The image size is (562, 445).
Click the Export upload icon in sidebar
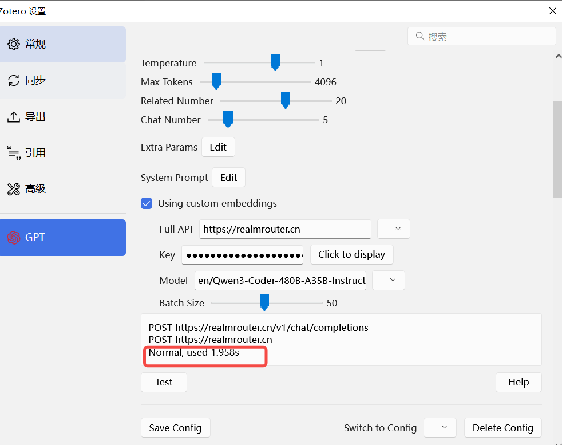tap(14, 117)
